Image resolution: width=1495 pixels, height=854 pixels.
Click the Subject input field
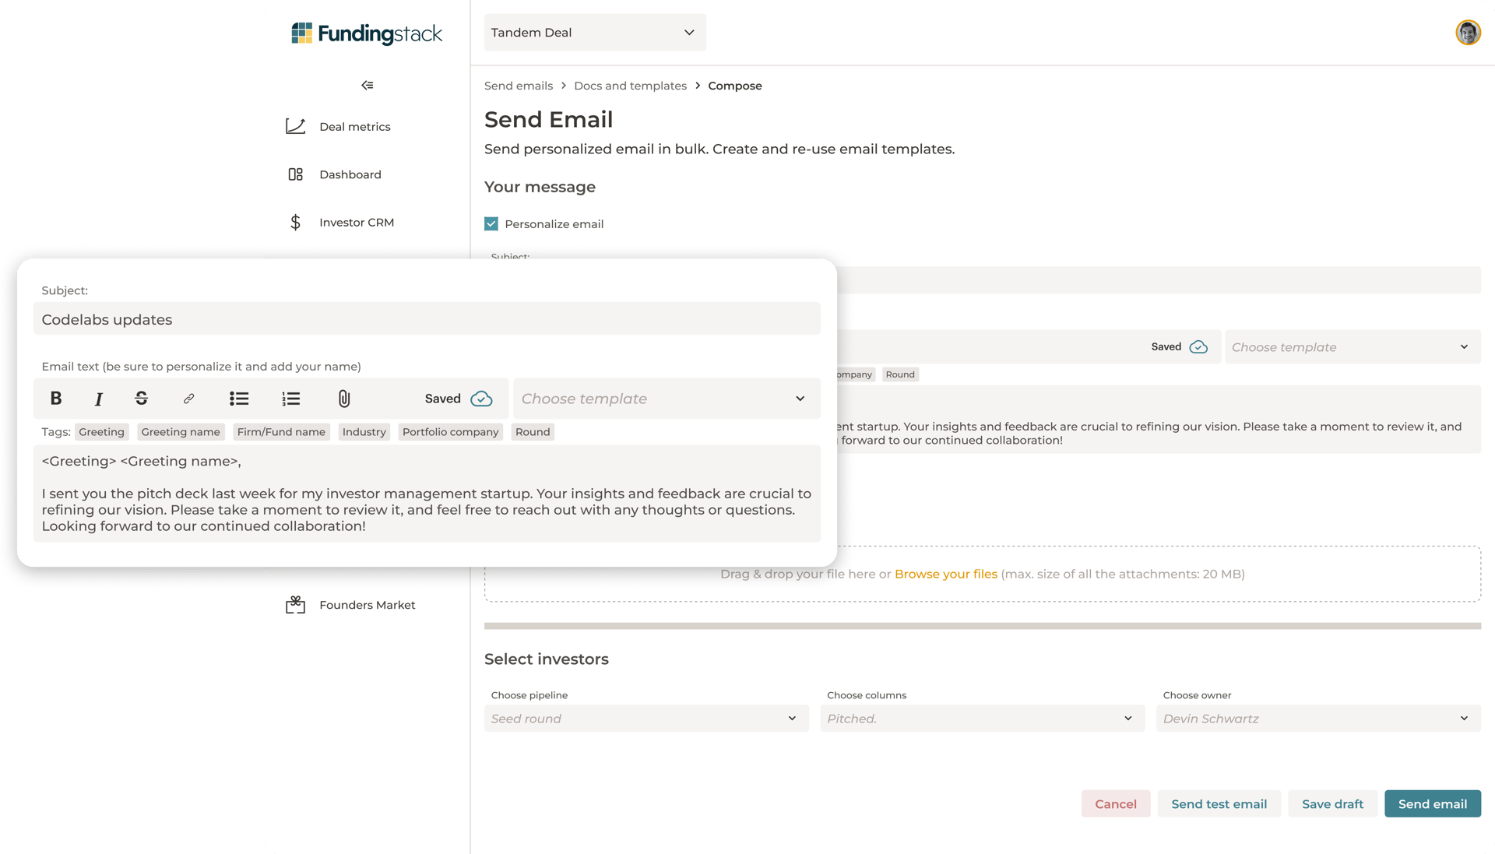tap(426, 319)
